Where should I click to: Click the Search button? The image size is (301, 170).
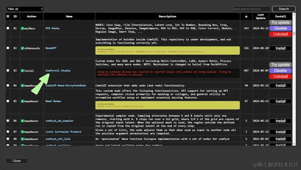284,9
